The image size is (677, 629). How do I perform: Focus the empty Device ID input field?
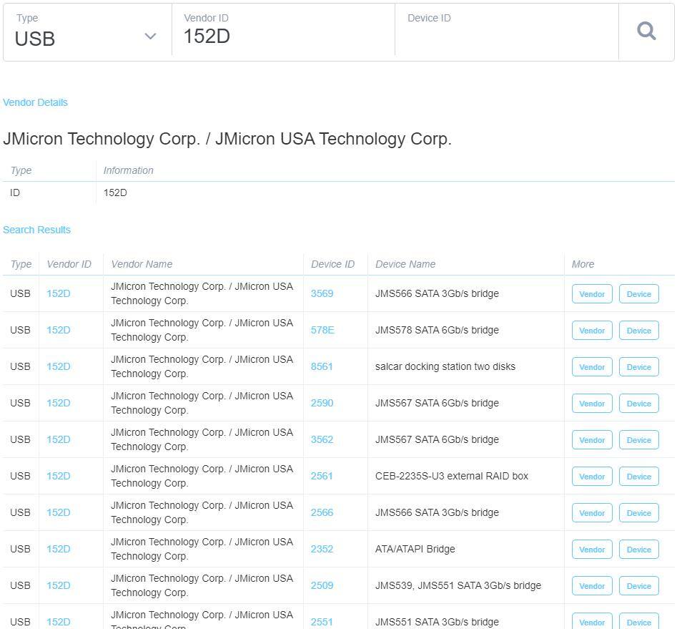[x=506, y=37]
